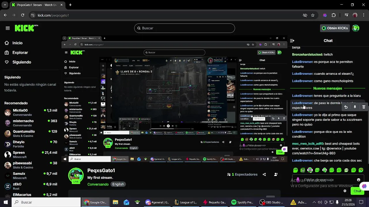Screen dimensions: 369x207
Task: Open Conversando category under stream title
Action: coord(98,184)
